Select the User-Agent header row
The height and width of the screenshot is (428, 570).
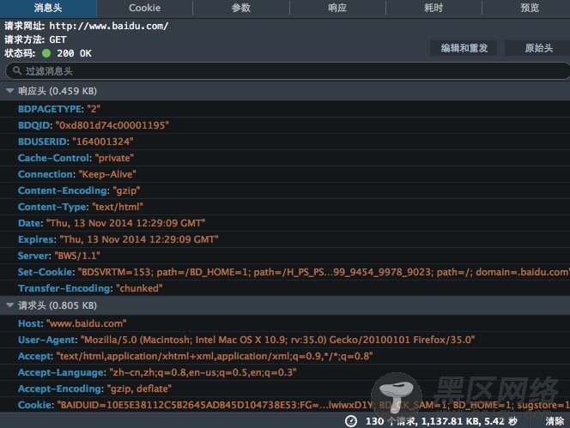[x=285, y=340]
